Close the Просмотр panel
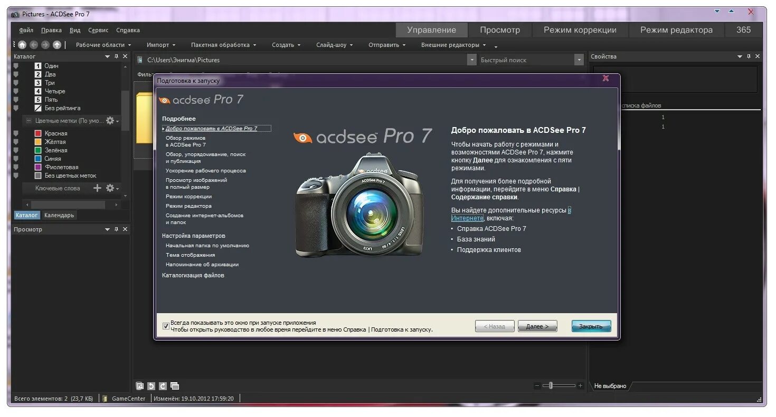 coord(125,229)
